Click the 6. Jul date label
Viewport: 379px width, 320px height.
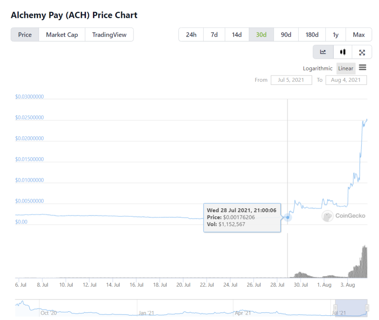tap(21, 285)
